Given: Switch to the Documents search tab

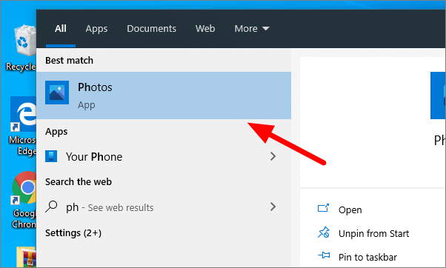Looking at the screenshot, I should [151, 28].
